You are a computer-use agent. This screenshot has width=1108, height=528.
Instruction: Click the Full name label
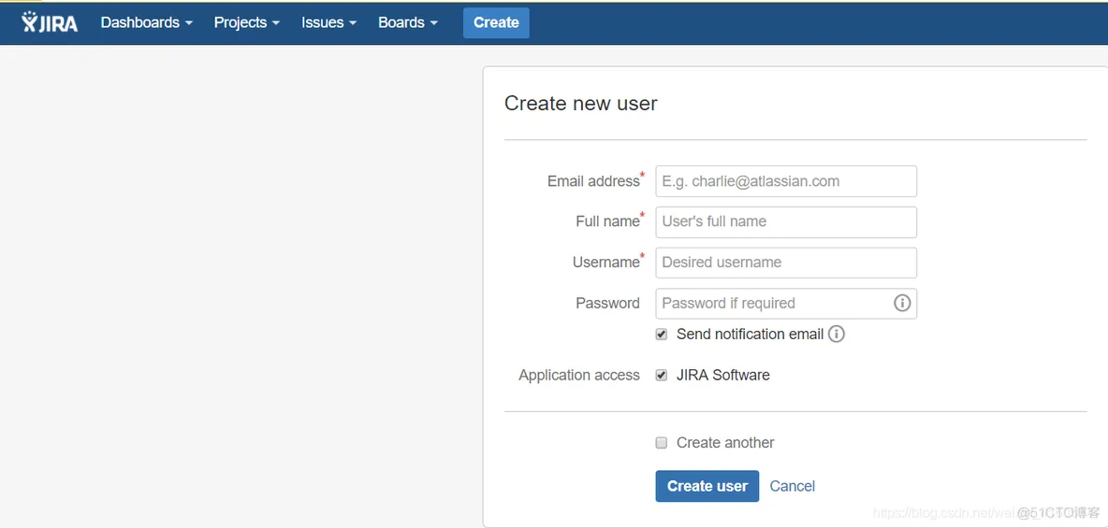607,221
